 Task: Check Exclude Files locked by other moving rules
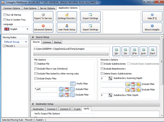(x=36, y=74)
